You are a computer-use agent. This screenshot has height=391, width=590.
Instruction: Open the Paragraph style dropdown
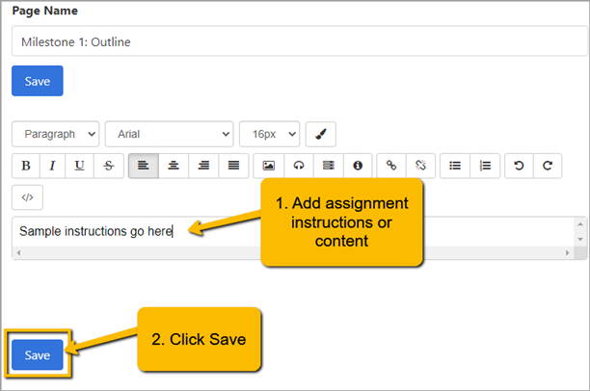pyautogui.click(x=55, y=134)
